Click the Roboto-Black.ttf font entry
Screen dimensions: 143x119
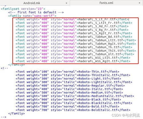click(x=68, y=100)
